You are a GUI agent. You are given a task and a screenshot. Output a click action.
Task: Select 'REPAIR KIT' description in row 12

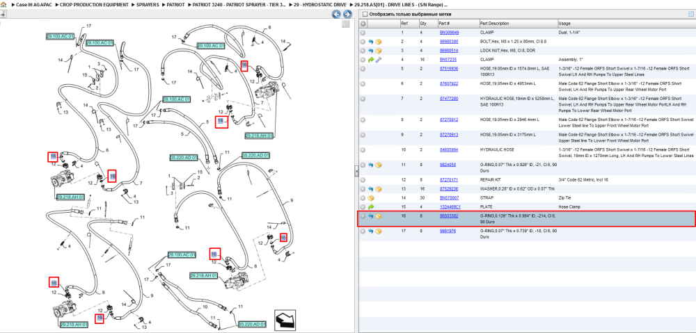pyautogui.click(x=492, y=179)
